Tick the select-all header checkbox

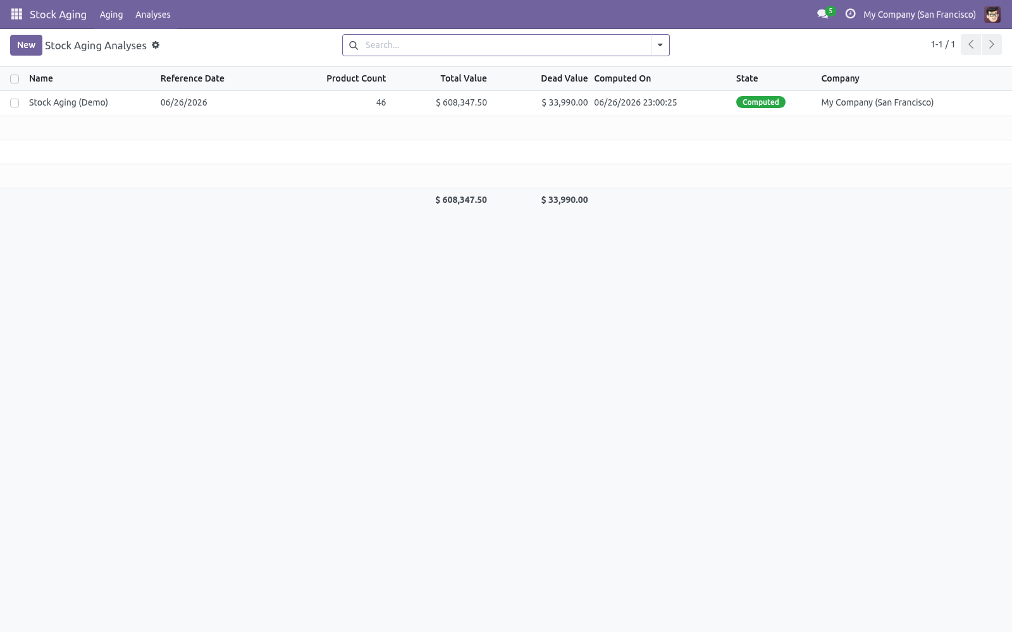(15, 79)
